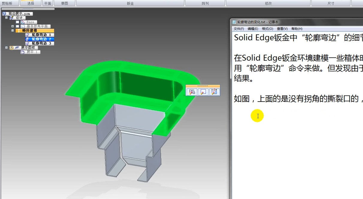This screenshot has width=363, height=199.
Task: Click the Dynamic Edit icon with red 2
Action: point(214,92)
